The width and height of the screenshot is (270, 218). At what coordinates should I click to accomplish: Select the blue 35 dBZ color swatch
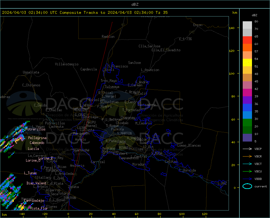pos(247,108)
